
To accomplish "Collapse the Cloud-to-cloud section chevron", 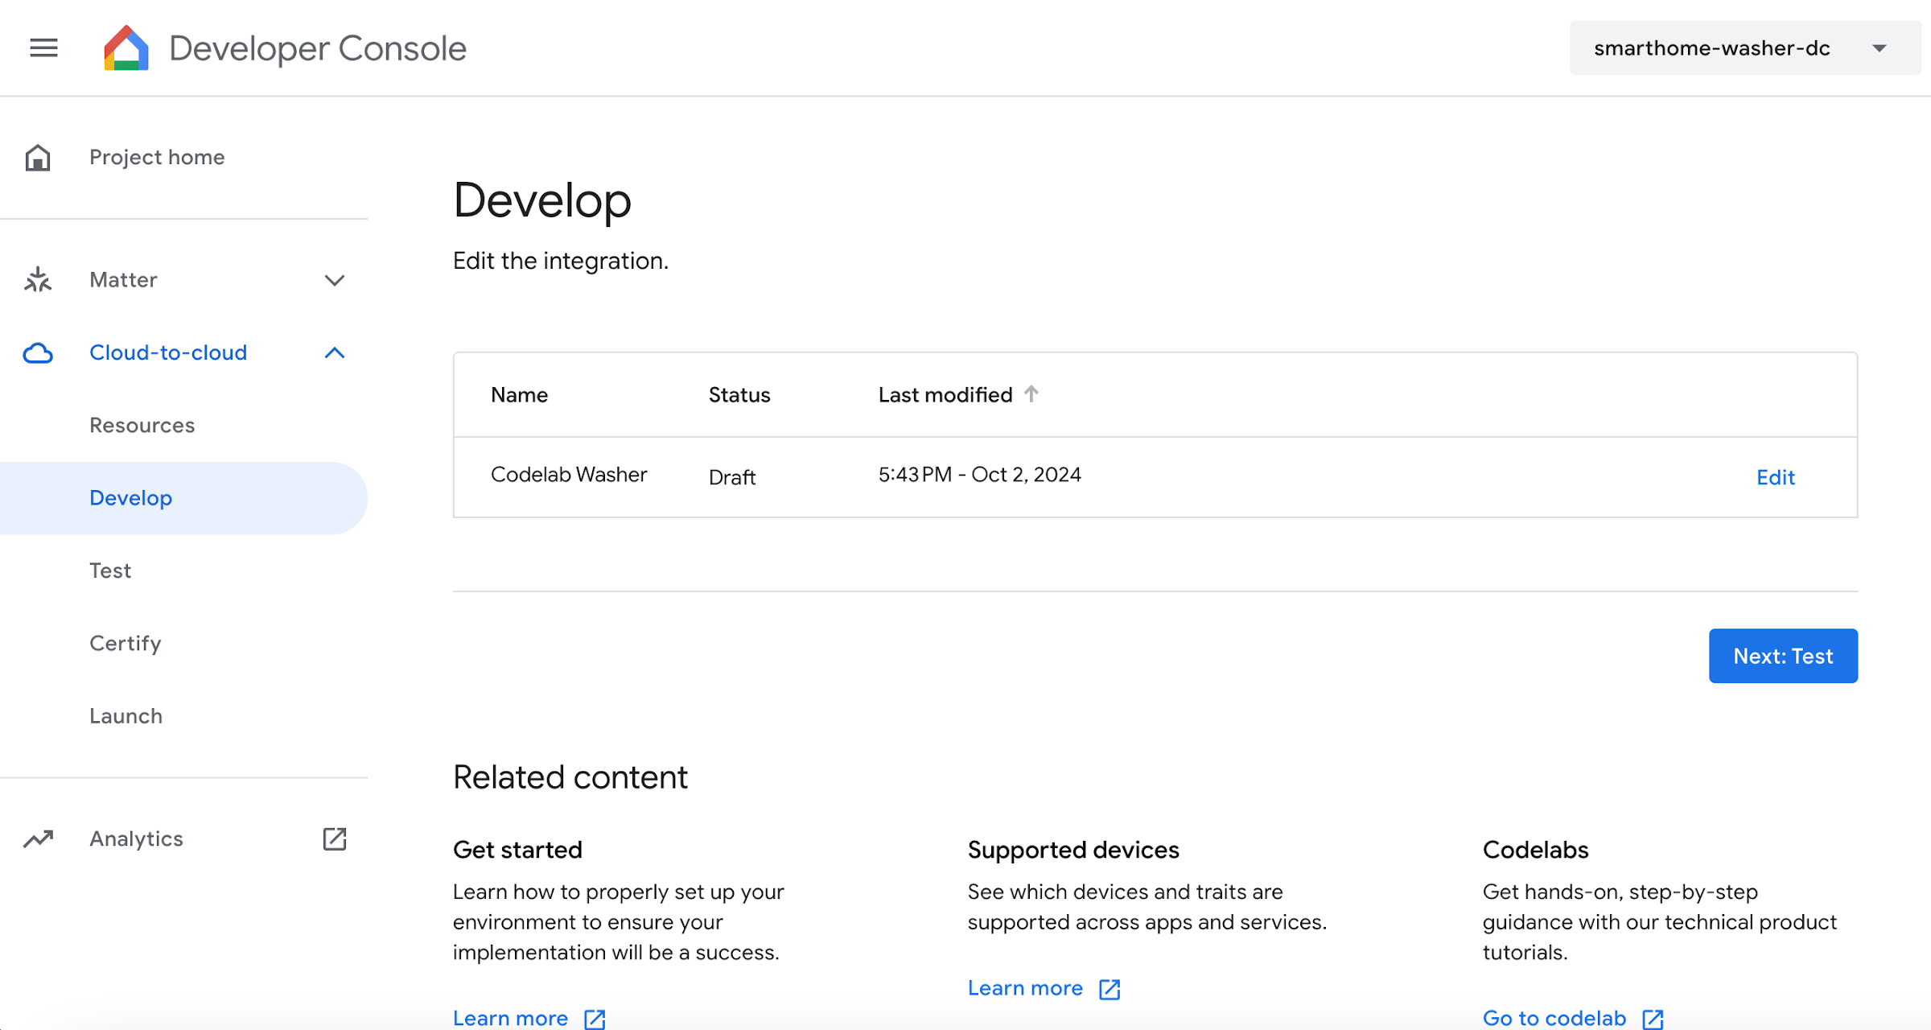I will click(x=335, y=352).
